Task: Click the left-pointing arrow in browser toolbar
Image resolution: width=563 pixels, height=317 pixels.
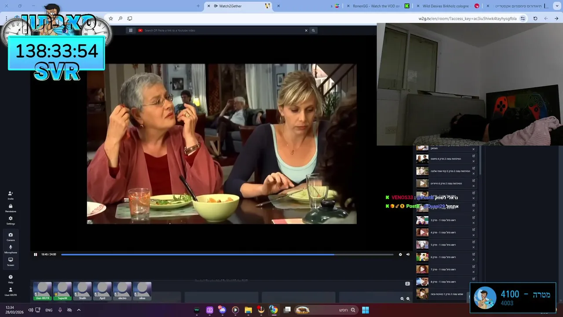Action: [546, 18]
